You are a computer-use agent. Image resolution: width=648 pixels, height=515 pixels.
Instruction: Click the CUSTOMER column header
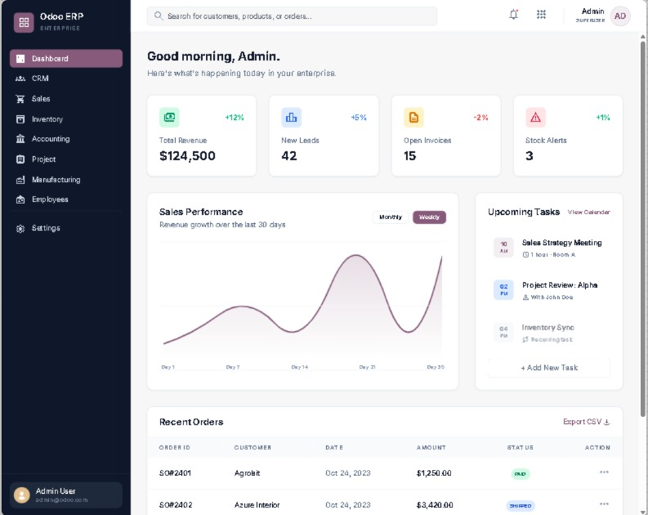point(252,447)
